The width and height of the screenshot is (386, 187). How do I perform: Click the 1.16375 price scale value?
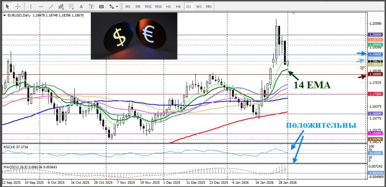coord(375,106)
